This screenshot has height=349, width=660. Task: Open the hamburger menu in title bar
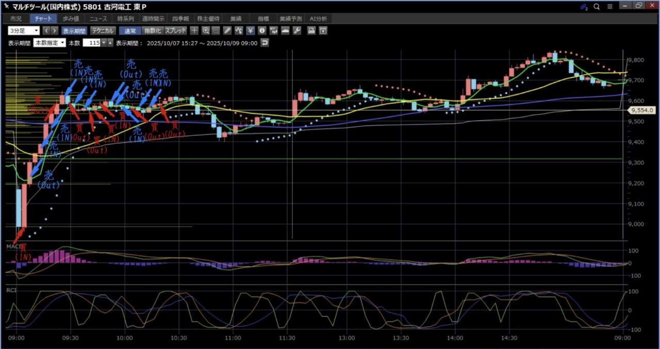click(x=609, y=6)
